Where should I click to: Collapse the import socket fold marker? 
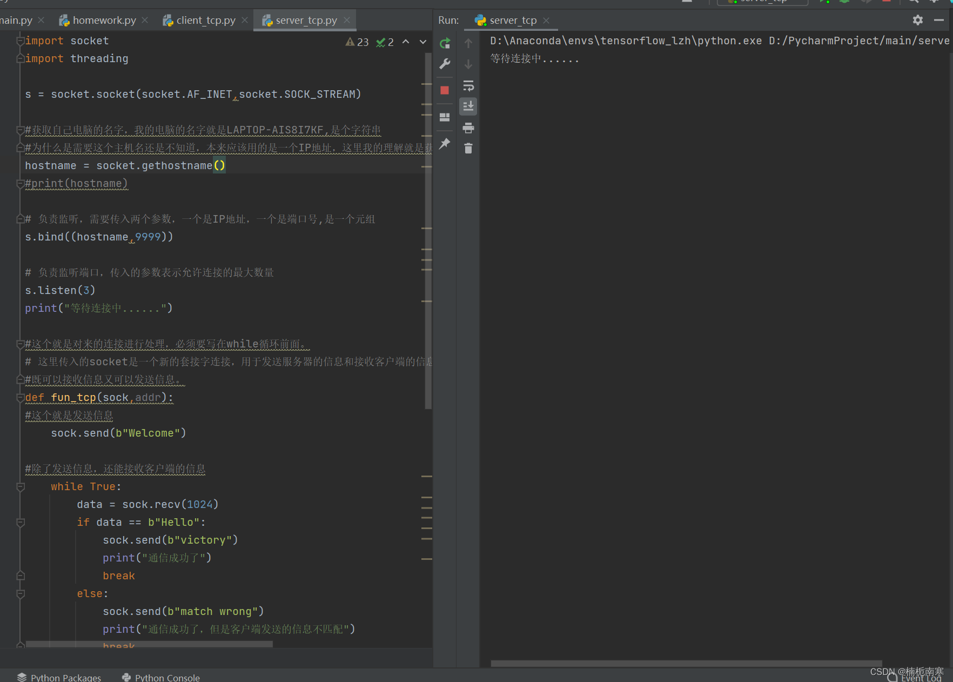[21, 40]
